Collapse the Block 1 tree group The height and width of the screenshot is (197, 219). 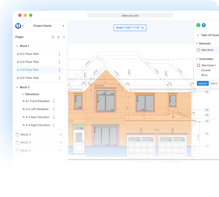[17, 46]
